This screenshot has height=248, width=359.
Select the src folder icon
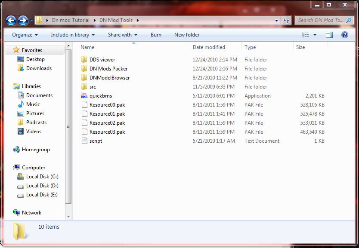click(84, 87)
